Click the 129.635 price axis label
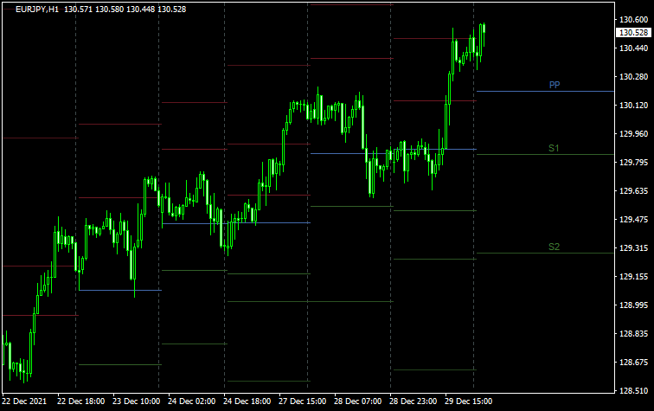The width and height of the screenshot is (654, 411). [x=633, y=191]
